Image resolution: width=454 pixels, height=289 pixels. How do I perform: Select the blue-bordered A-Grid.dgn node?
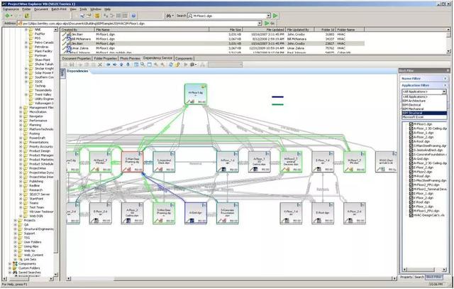pos(196,213)
